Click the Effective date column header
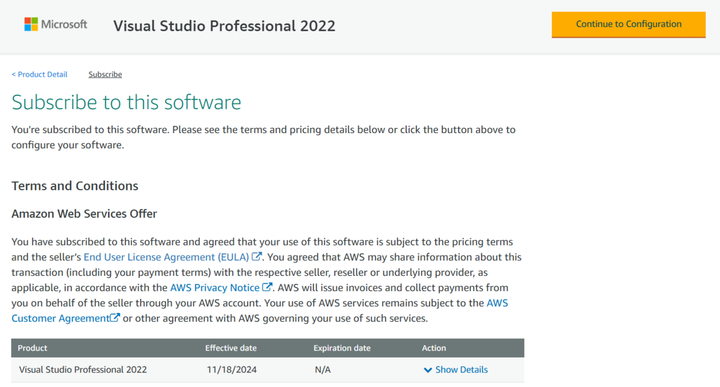The height and width of the screenshot is (387, 720). click(231, 348)
